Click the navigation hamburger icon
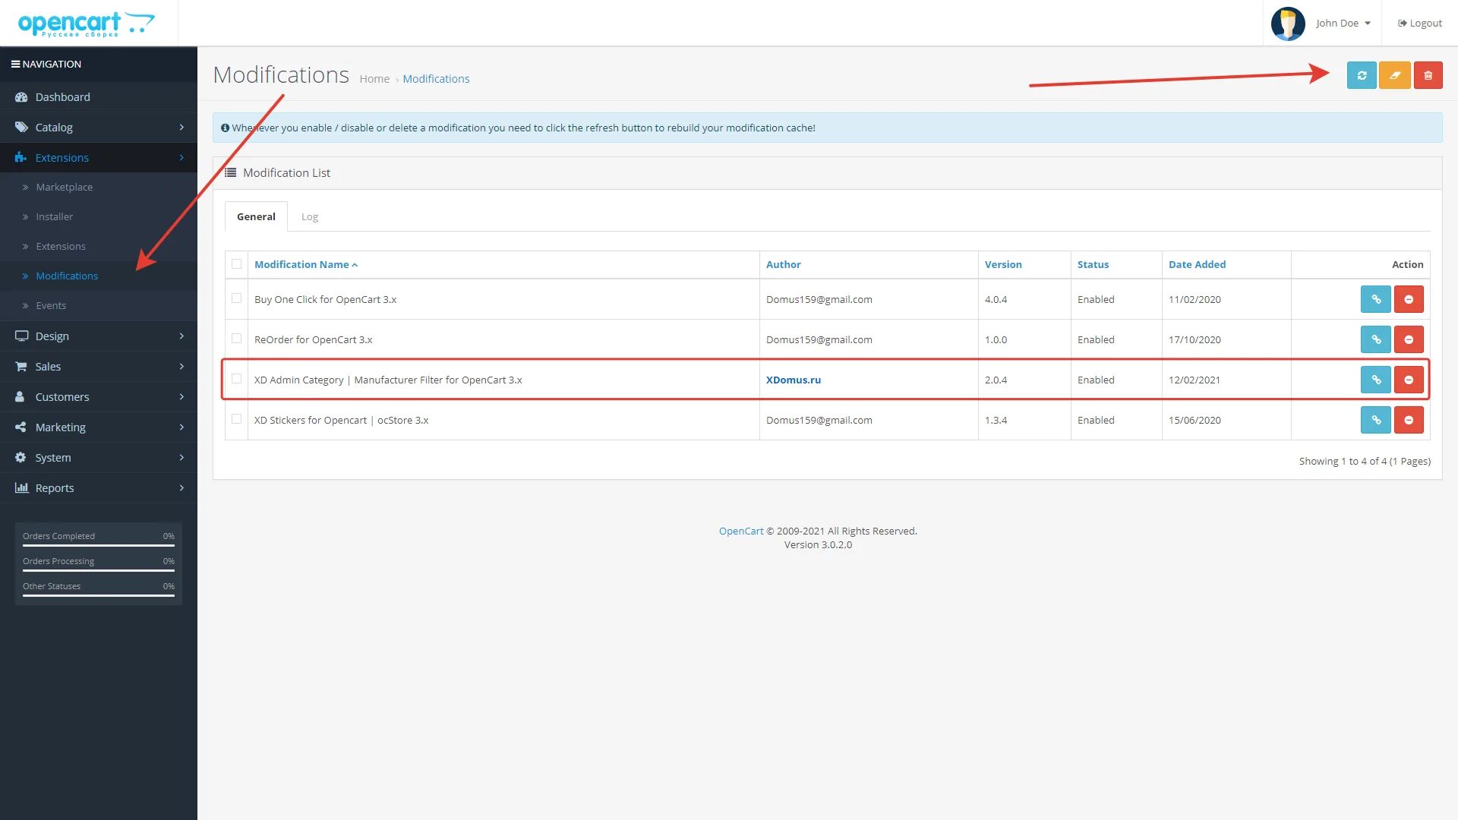Image resolution: width=1458 pixels, height=820 pixels. pyautogui.click(x=15, y=65)
